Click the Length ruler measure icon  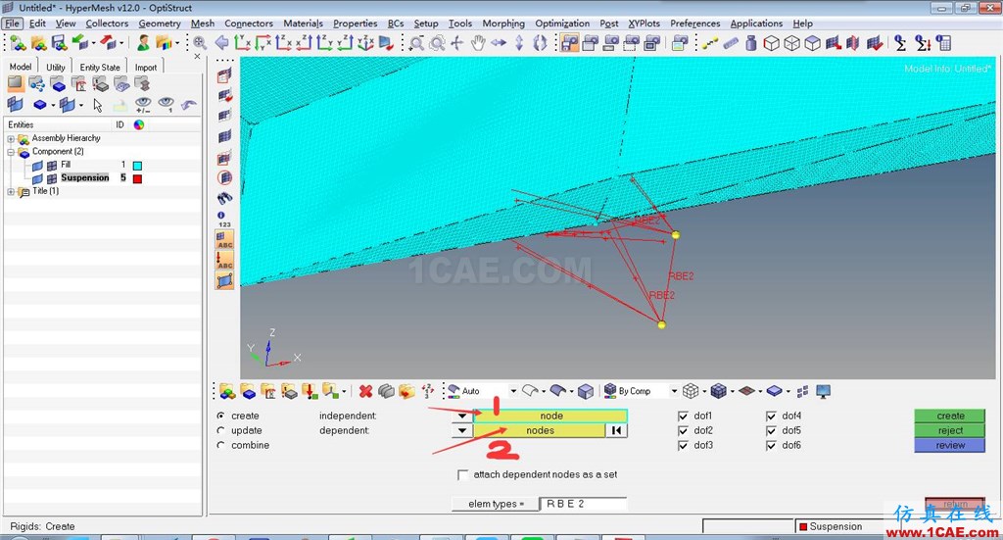pos(731,43)
